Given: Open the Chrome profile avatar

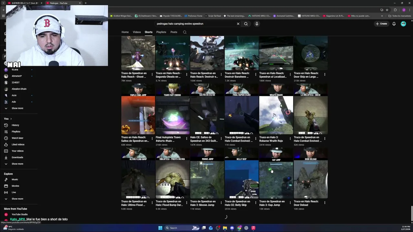Looking at the screenshot, I should 403,10.
